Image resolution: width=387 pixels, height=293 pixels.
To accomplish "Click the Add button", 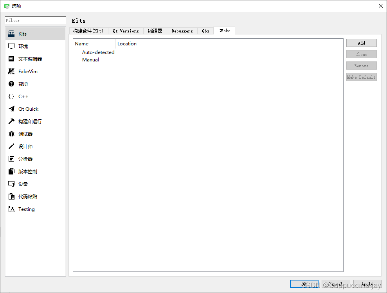I will [361, 43].
